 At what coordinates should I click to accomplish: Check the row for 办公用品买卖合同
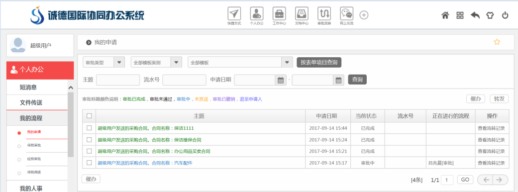point(89,151)
